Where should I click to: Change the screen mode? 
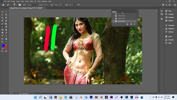pyautogui.click(x=6, y=51)
